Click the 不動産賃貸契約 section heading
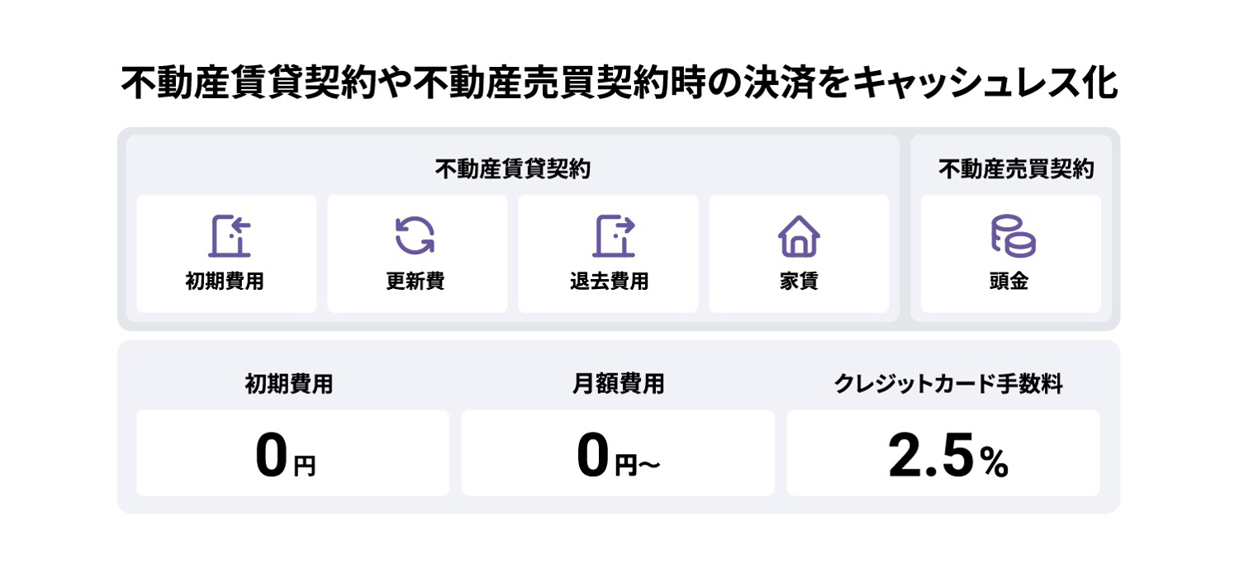The height and width of the screenshot is (578, 1239). (x=512, y=169)
